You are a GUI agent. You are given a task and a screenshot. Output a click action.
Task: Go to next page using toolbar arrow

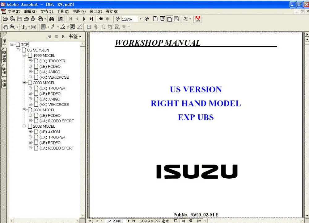coord(84,19)
